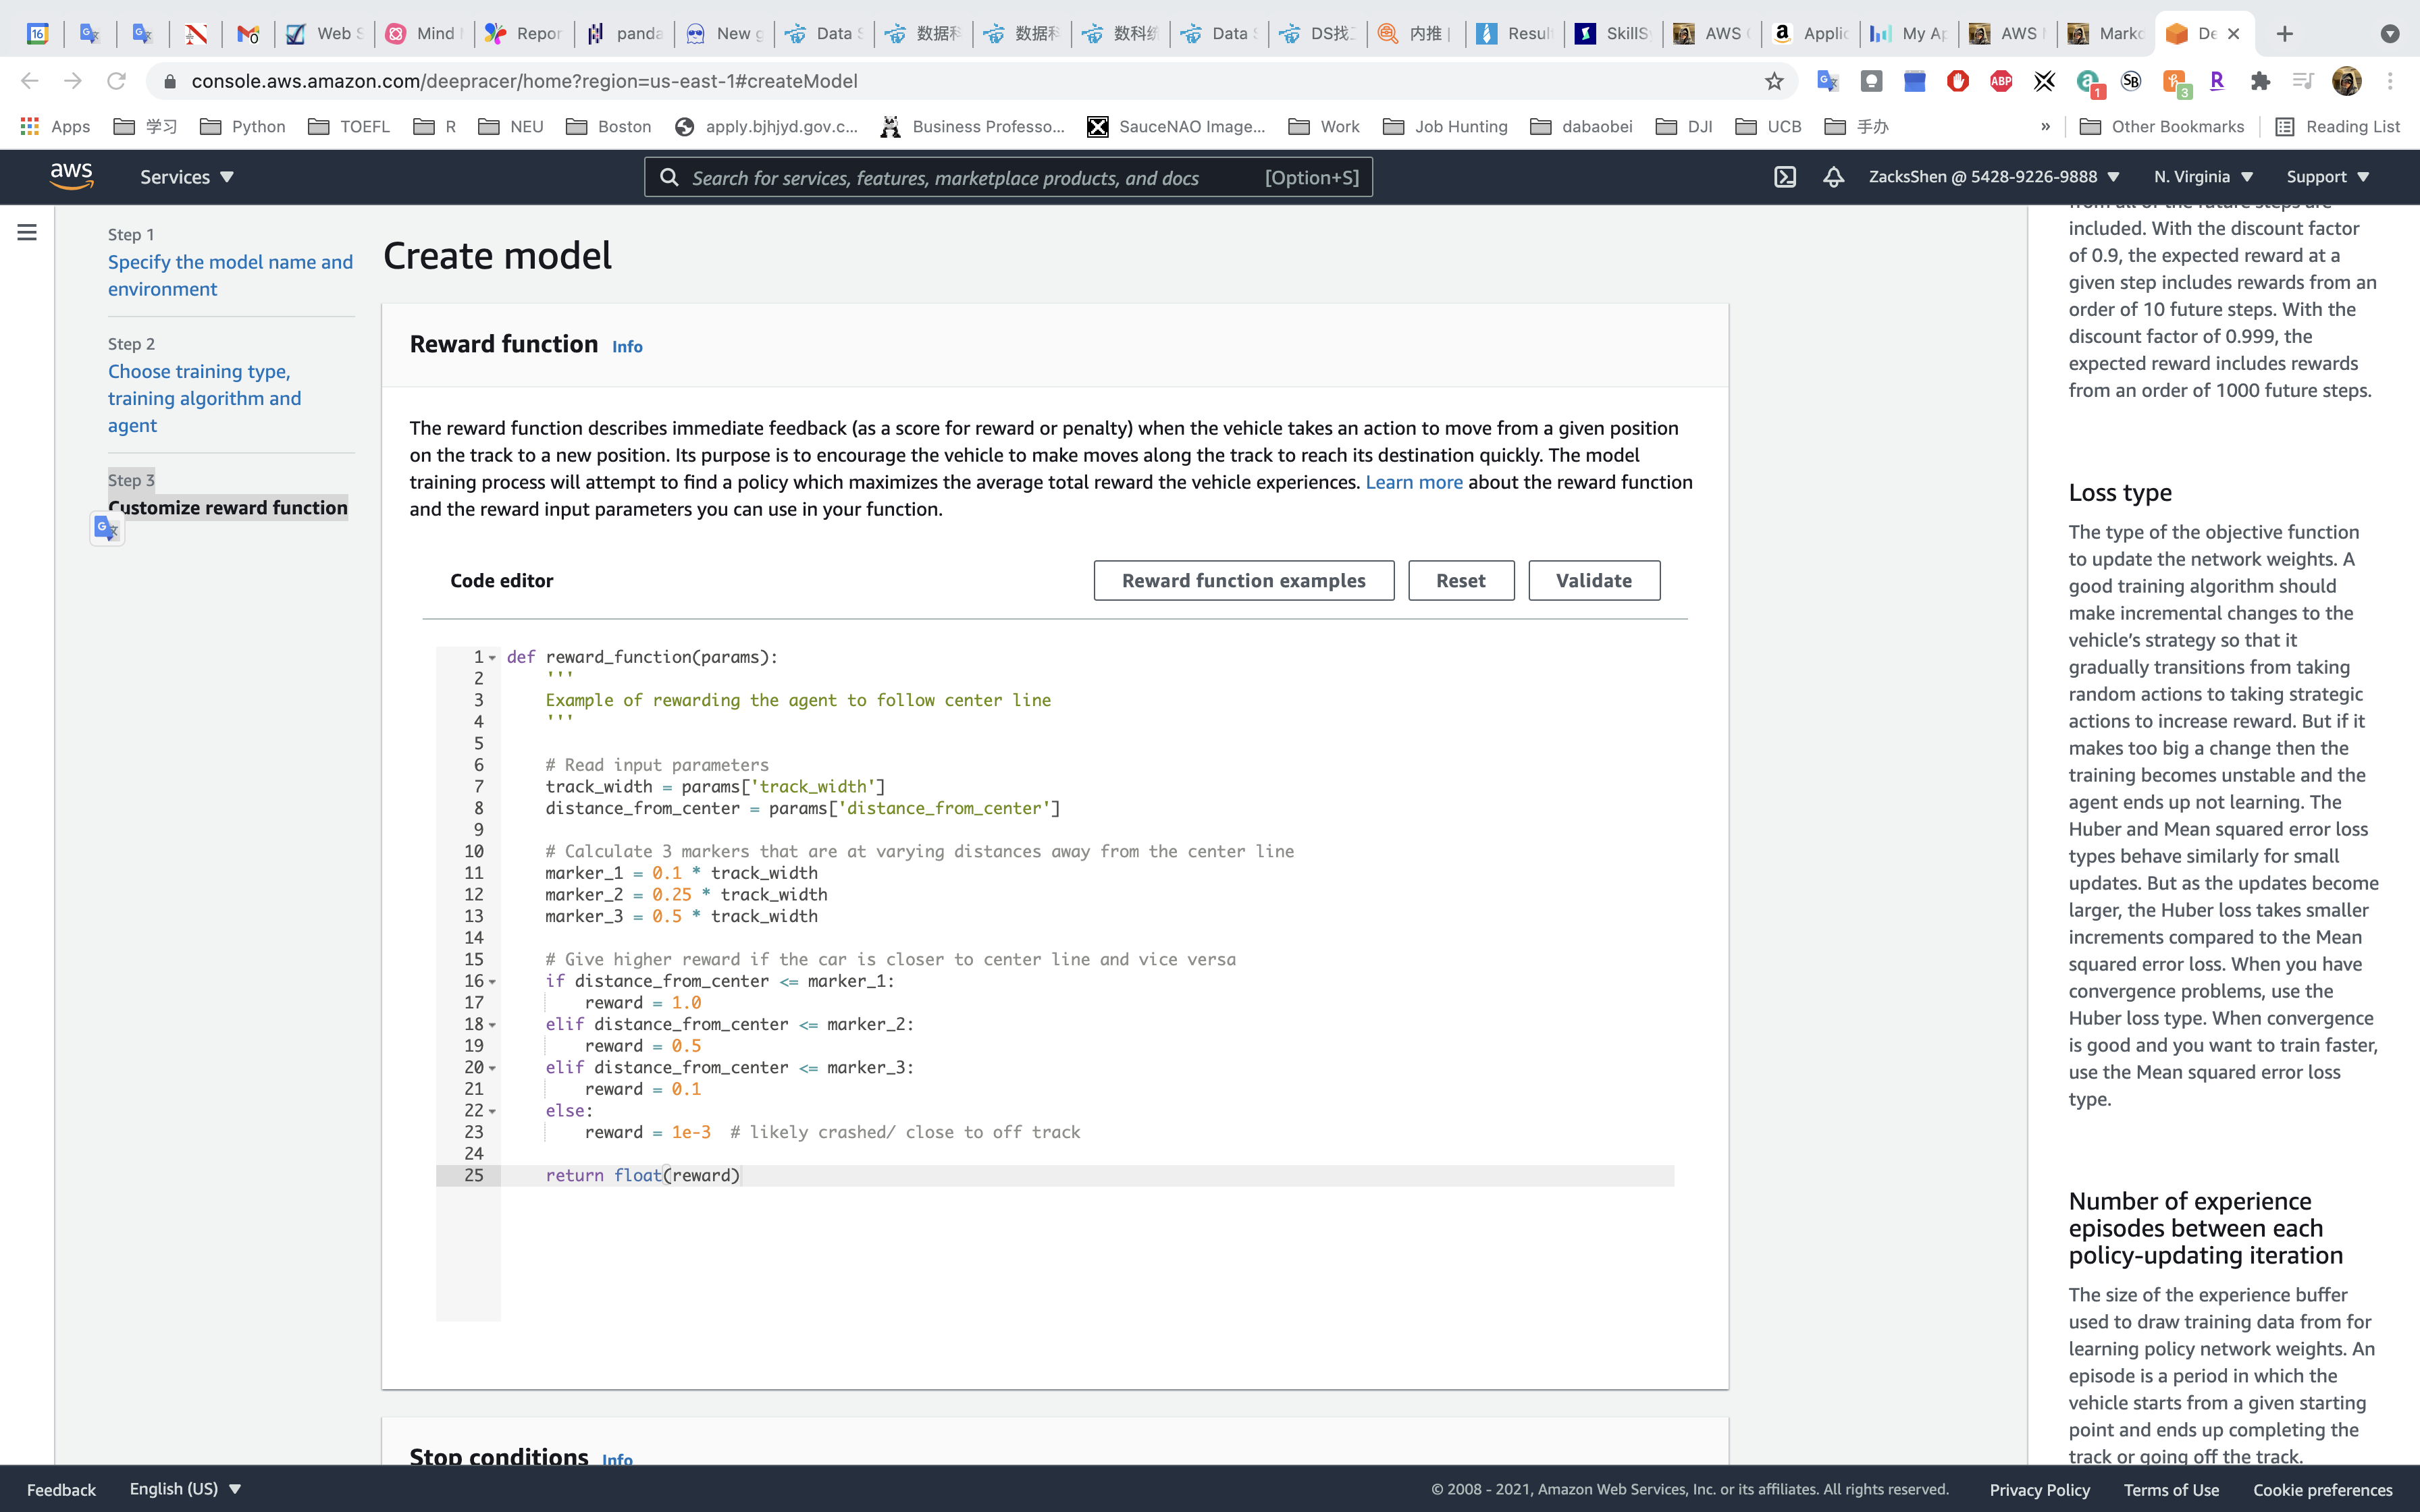
Task: Fold the code at line 16
Action: click(492, 982)
